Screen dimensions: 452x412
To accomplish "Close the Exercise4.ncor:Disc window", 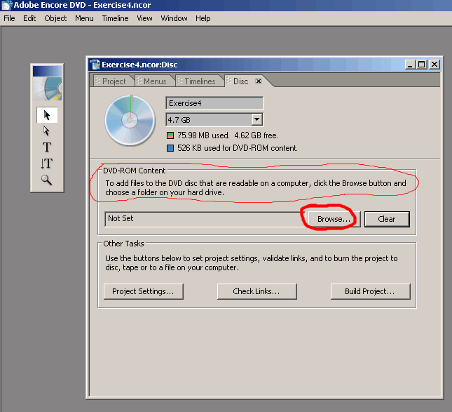I will (x=434, y=65).
